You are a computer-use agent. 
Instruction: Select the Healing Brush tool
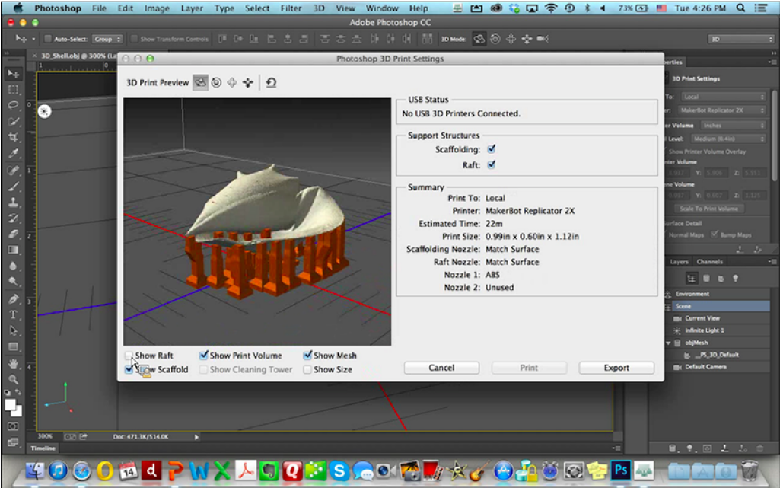click(14, 171)
